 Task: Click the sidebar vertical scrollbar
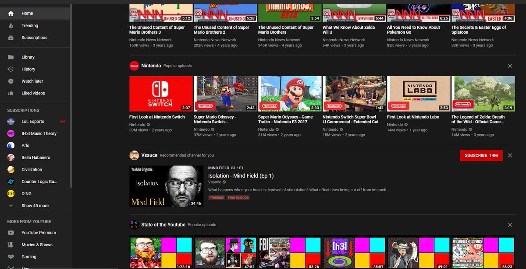coord(71,96)
